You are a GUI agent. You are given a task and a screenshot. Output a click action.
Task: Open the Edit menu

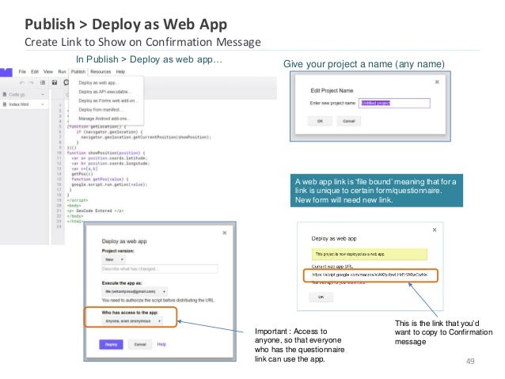coord(35,71)
